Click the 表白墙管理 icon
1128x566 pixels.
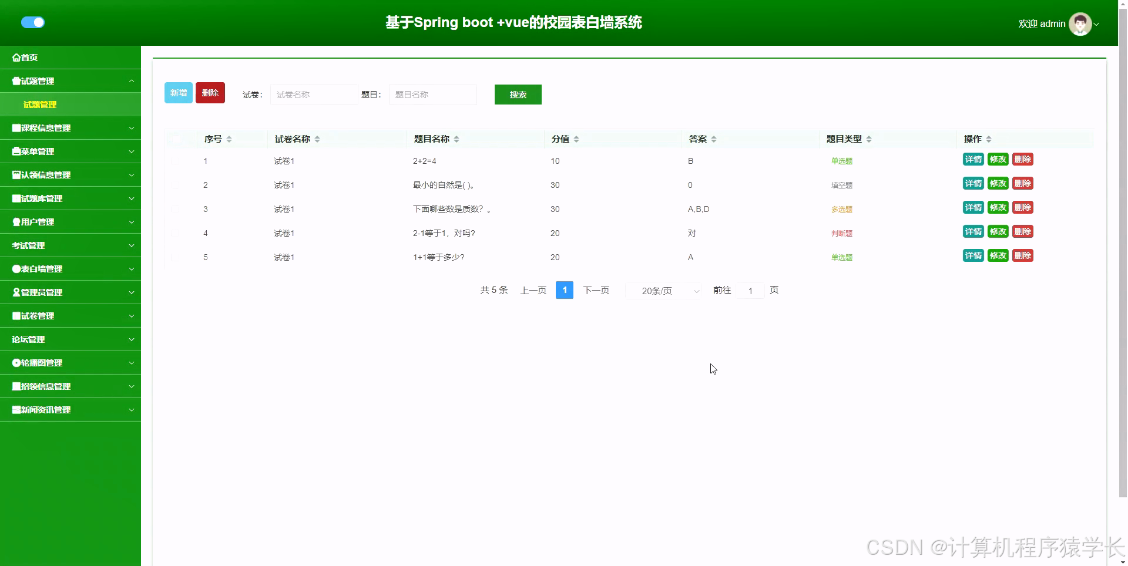coord(16,268)
